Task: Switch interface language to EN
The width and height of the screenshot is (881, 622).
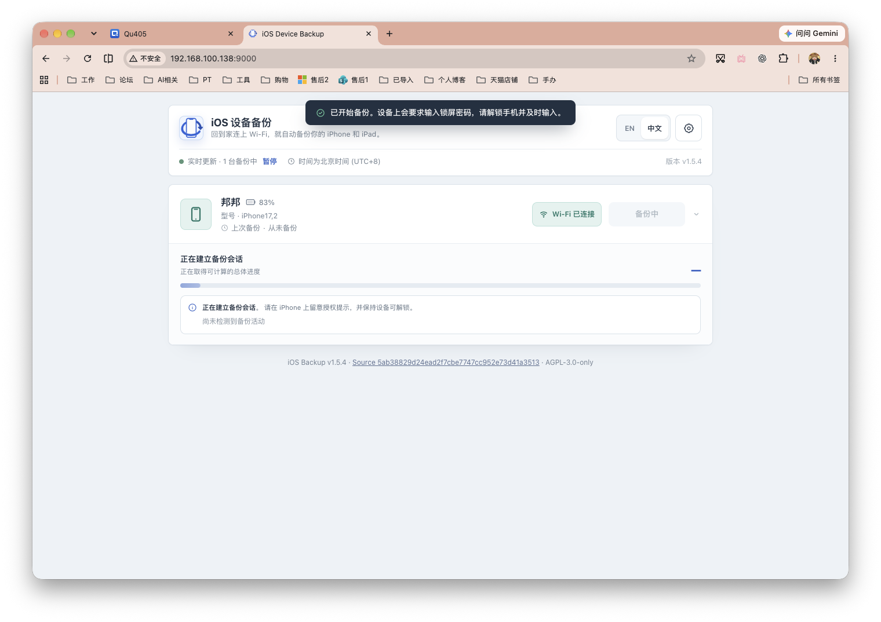Action: click(629, 129)
